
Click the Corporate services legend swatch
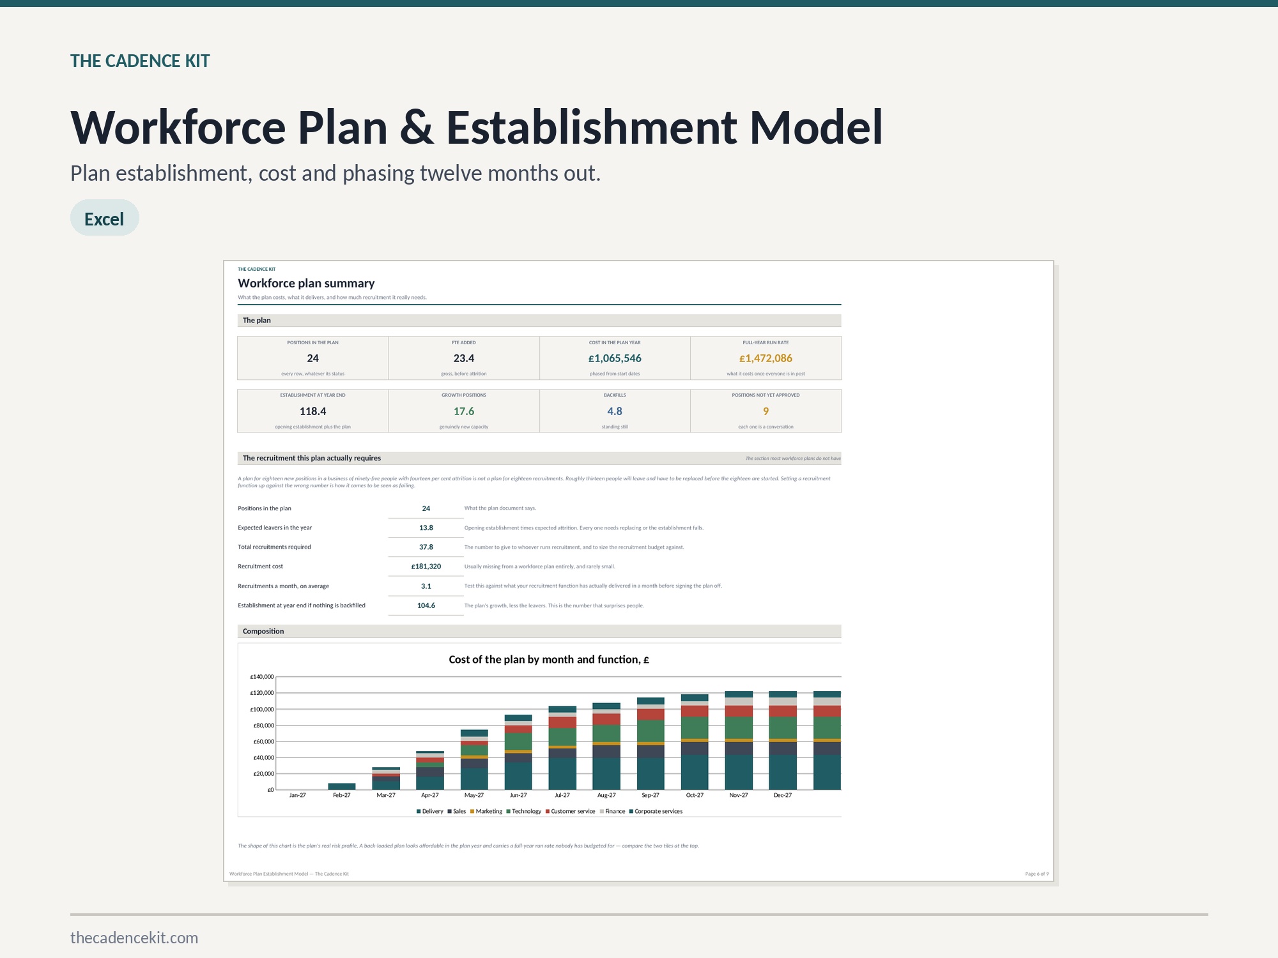click(631, 811)
